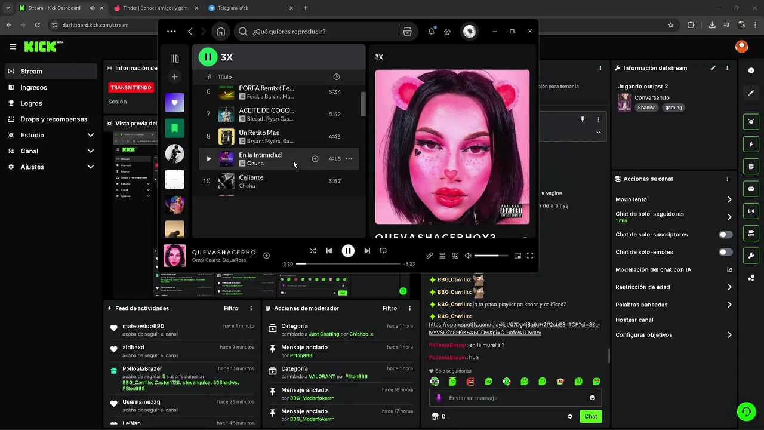
Task: Click the Spotify search field
Action: pos(315,32)
